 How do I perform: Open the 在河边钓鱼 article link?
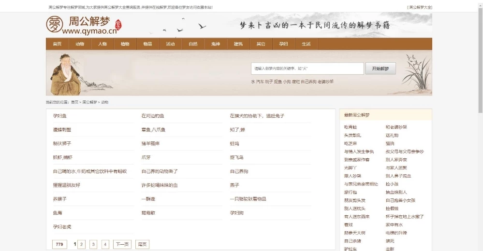point(153,116)
